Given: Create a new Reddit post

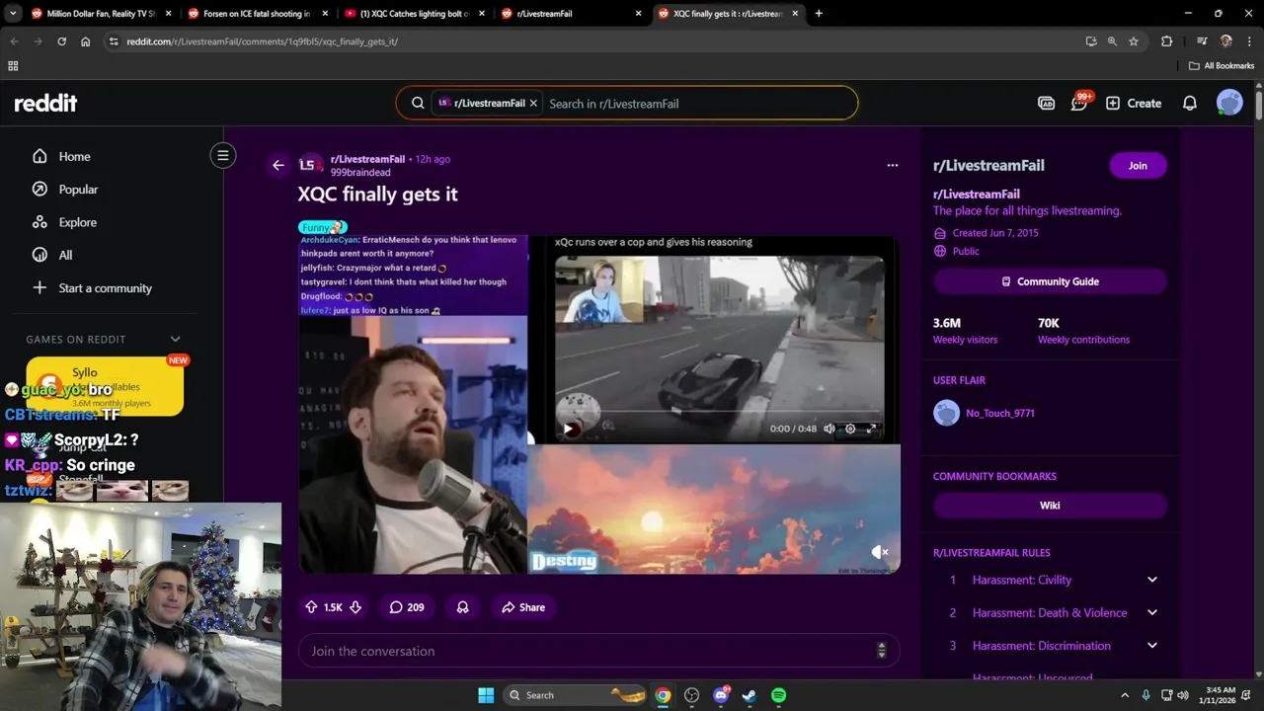Looking at the screenshot, I should click(1134, 103).
